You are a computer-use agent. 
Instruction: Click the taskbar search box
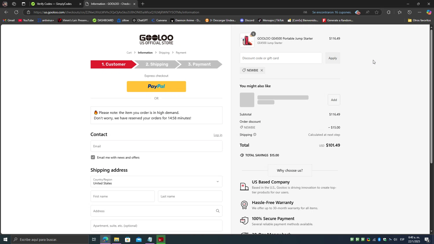tap(50, 239)
